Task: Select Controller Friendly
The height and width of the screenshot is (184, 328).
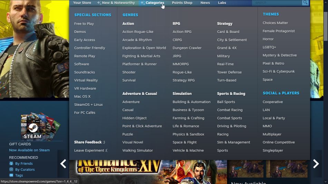Action: click(89, 48)
